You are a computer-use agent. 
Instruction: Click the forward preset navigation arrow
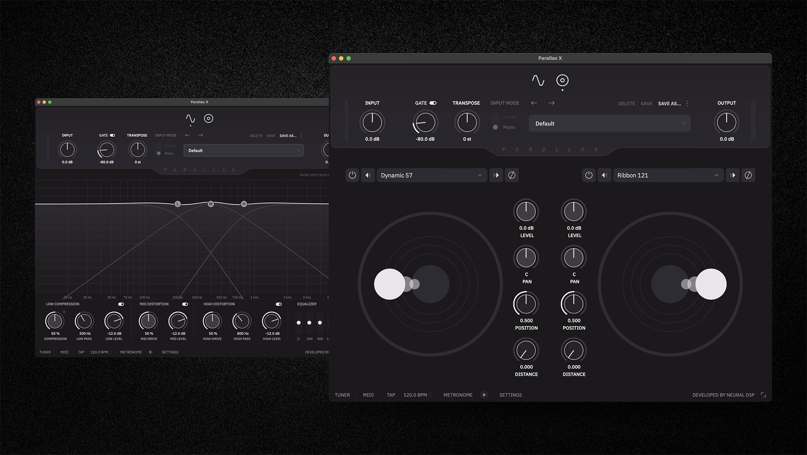(551, 103)
